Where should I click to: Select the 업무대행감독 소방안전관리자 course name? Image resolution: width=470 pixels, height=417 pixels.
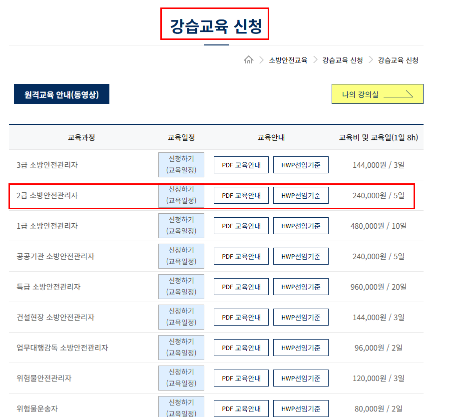(62, 348)
